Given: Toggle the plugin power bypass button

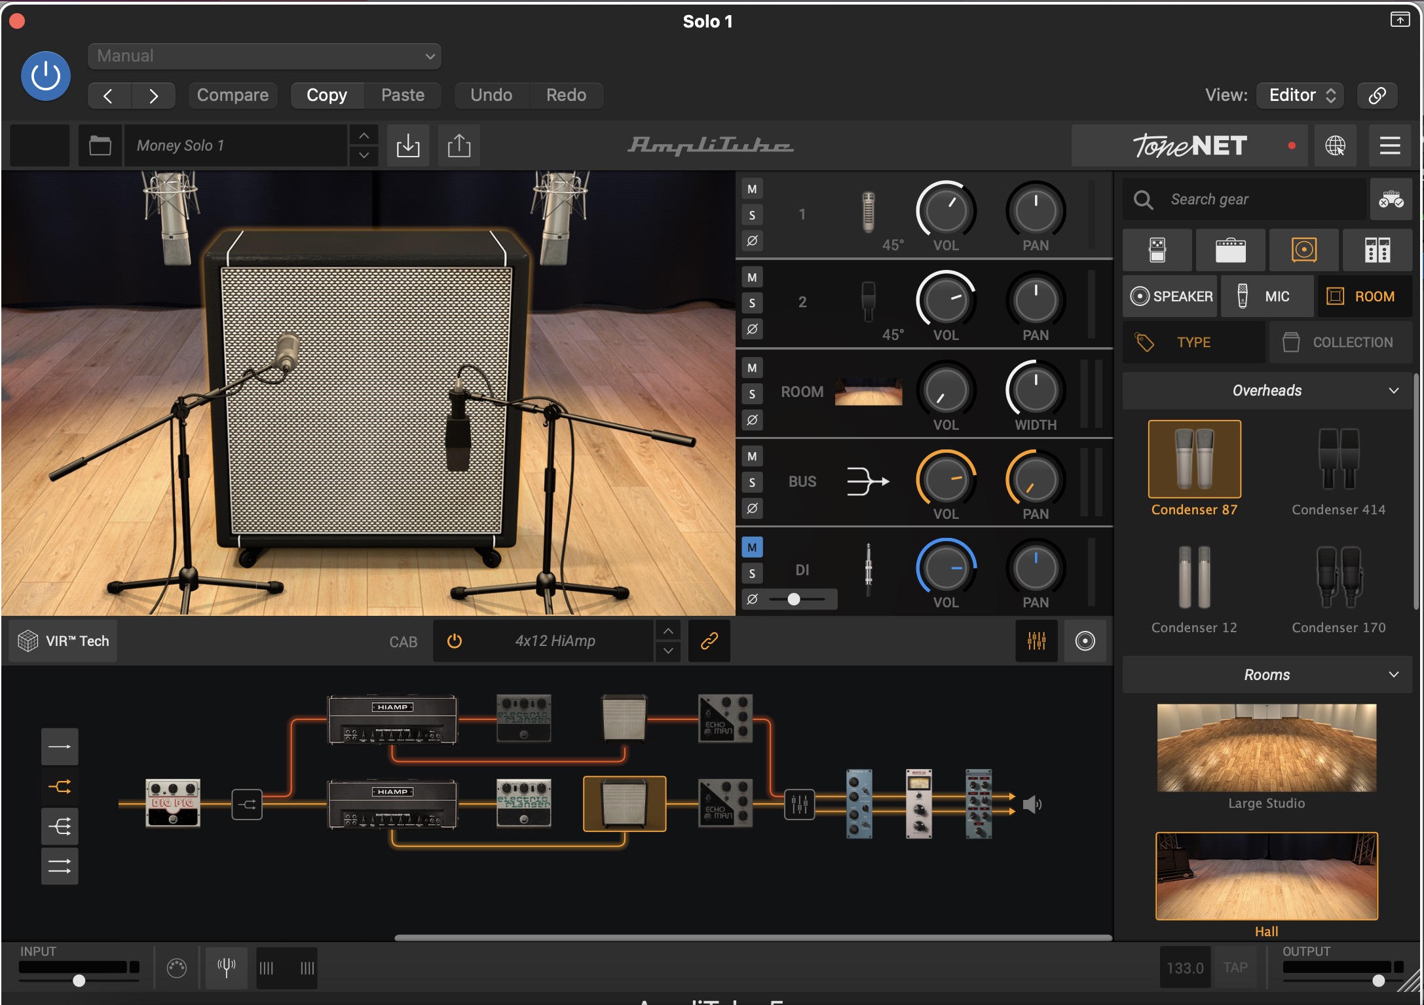Looking at the screenshot, I should (x=46, y=76).
